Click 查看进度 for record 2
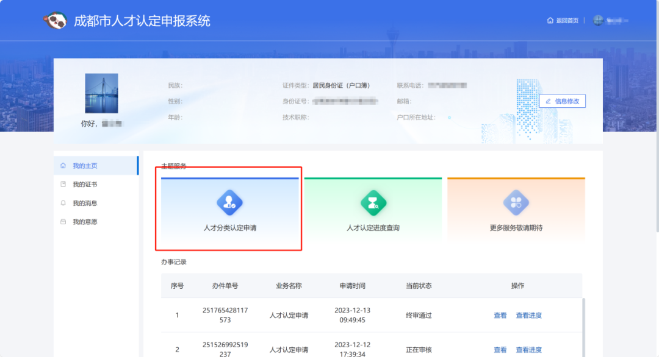Screen dimensions: 659x357 point(528,350)
